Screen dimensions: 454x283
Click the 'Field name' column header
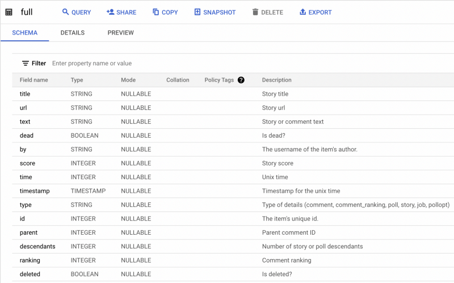pyautogui.click(x=34, y=80)
